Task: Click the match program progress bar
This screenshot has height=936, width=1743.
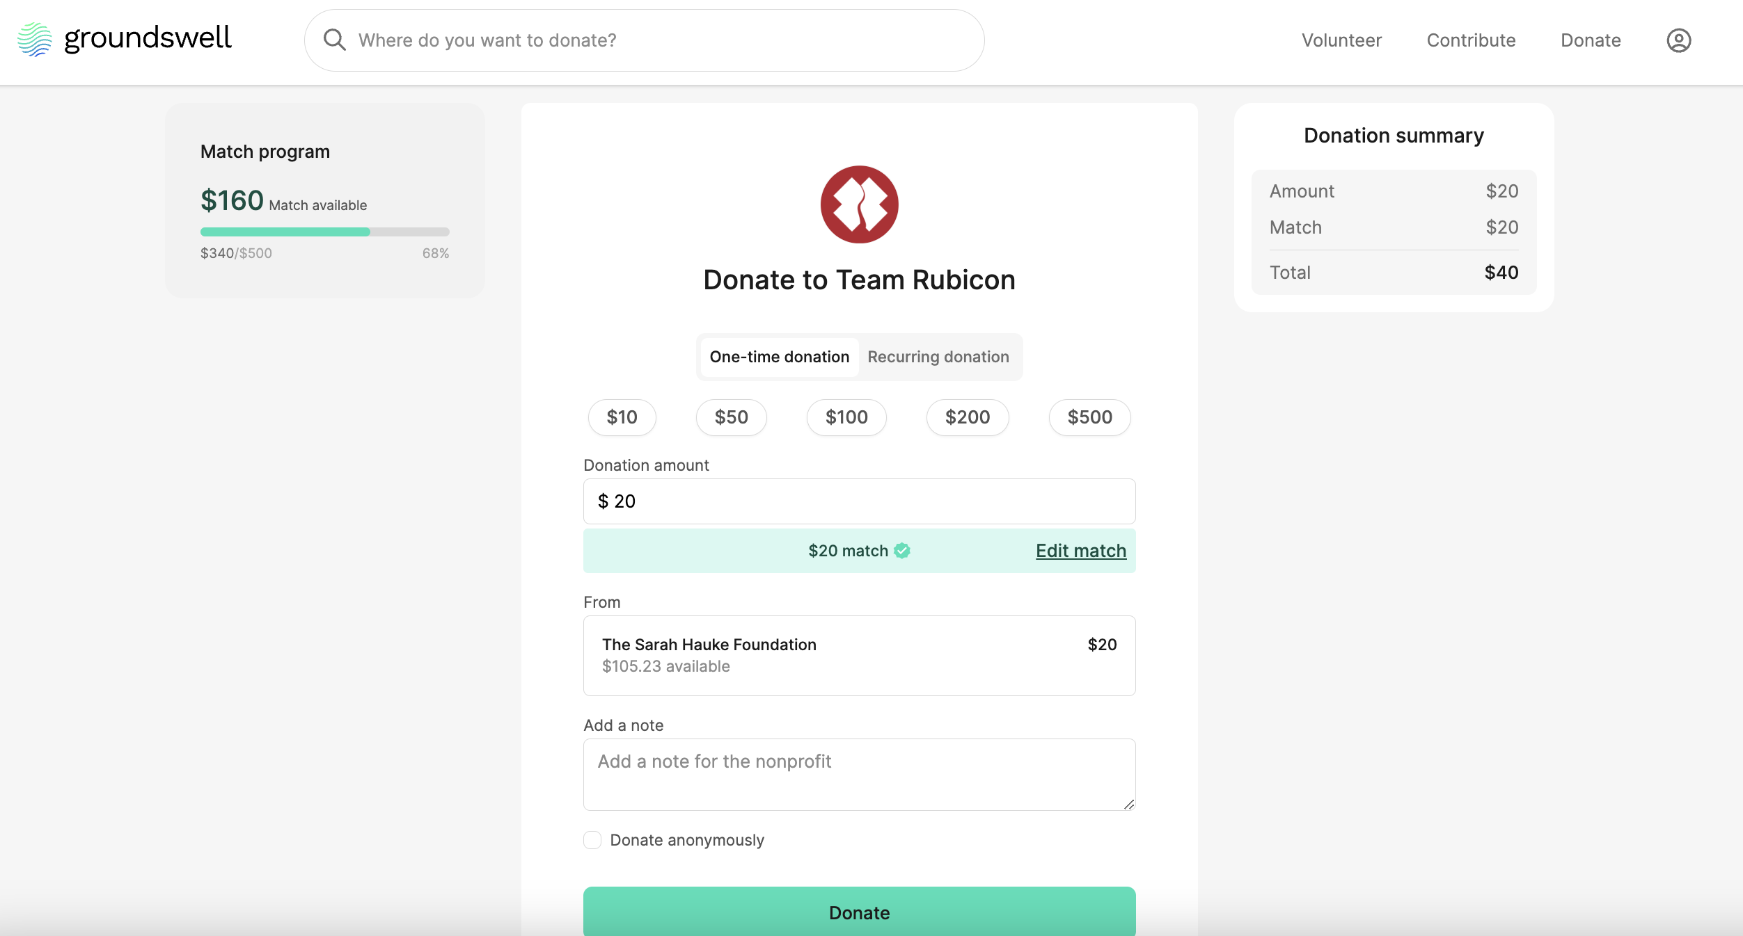Action: [324, 232]
